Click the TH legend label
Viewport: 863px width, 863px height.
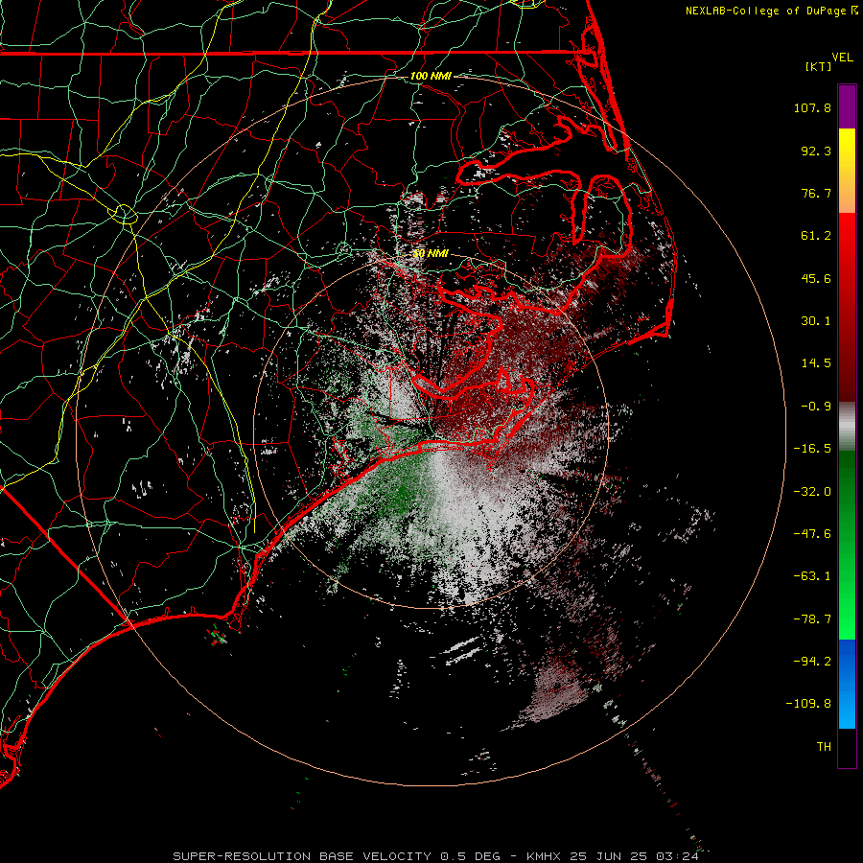click(824, 747)
